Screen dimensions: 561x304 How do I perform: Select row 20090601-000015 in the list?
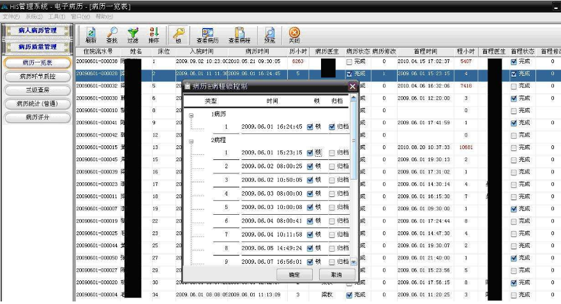[x=318, y=147]
